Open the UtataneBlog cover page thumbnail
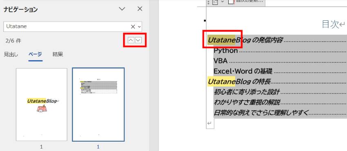The height and width of the screenshot is (151, 347). (x=42, y=104)
